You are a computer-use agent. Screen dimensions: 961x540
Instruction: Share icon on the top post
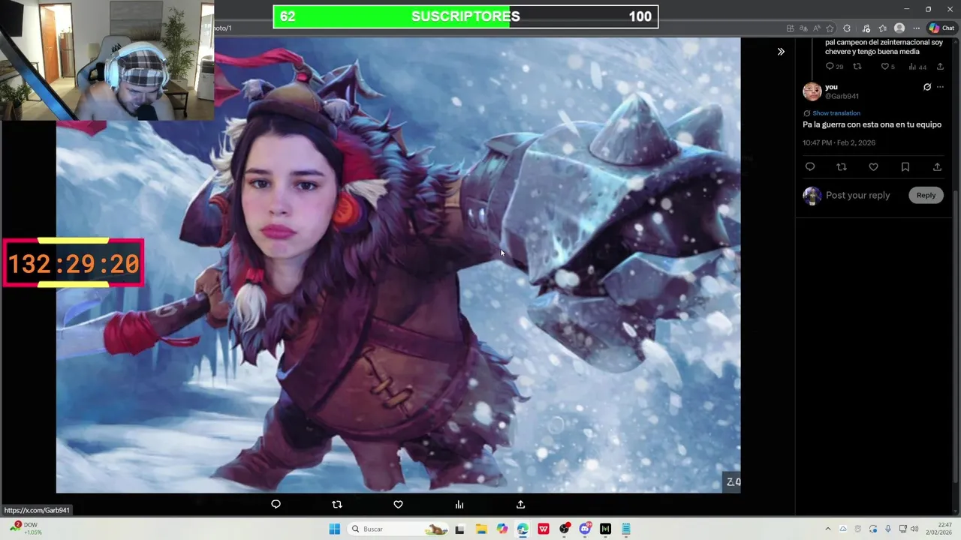(x=940, y=67)
